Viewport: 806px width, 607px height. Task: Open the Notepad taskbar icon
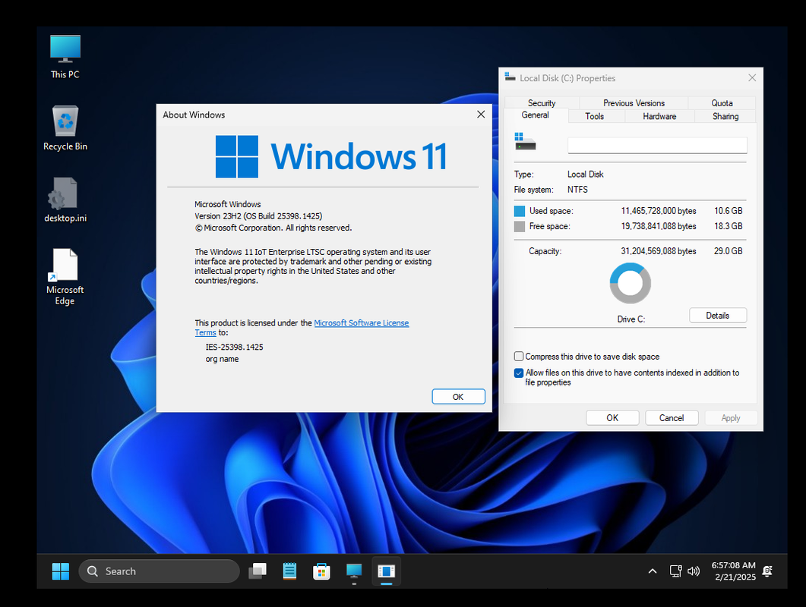pyautogui.click(x=290, y=571)
